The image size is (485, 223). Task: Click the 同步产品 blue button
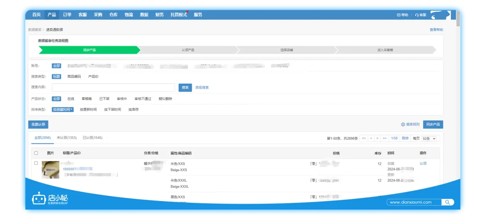[x=433, y=124]
